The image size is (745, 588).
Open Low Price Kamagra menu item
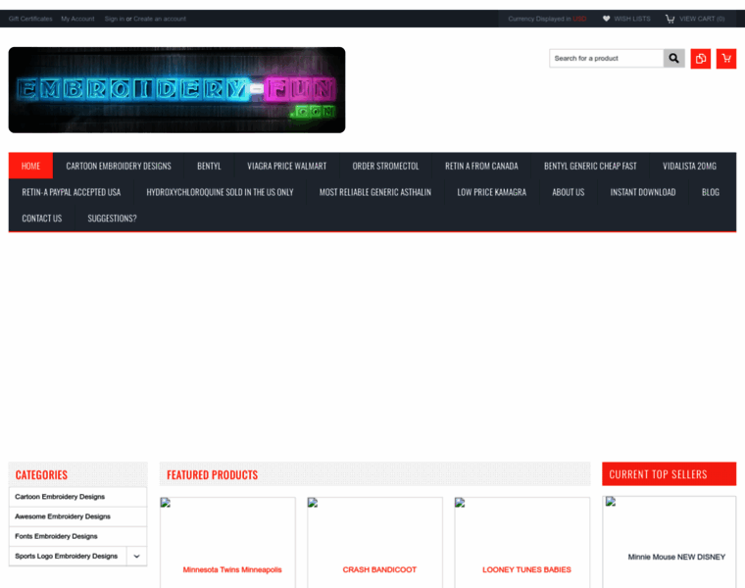coord(492,192)
